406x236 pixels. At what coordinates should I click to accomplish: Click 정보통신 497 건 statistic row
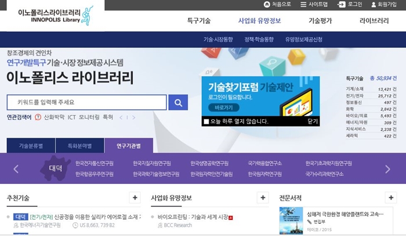[371, 102]
